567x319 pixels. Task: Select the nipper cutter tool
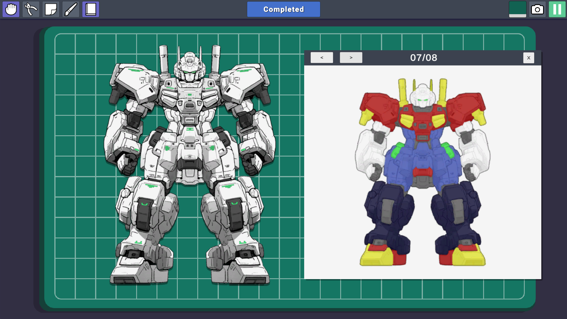coord(31,9)
